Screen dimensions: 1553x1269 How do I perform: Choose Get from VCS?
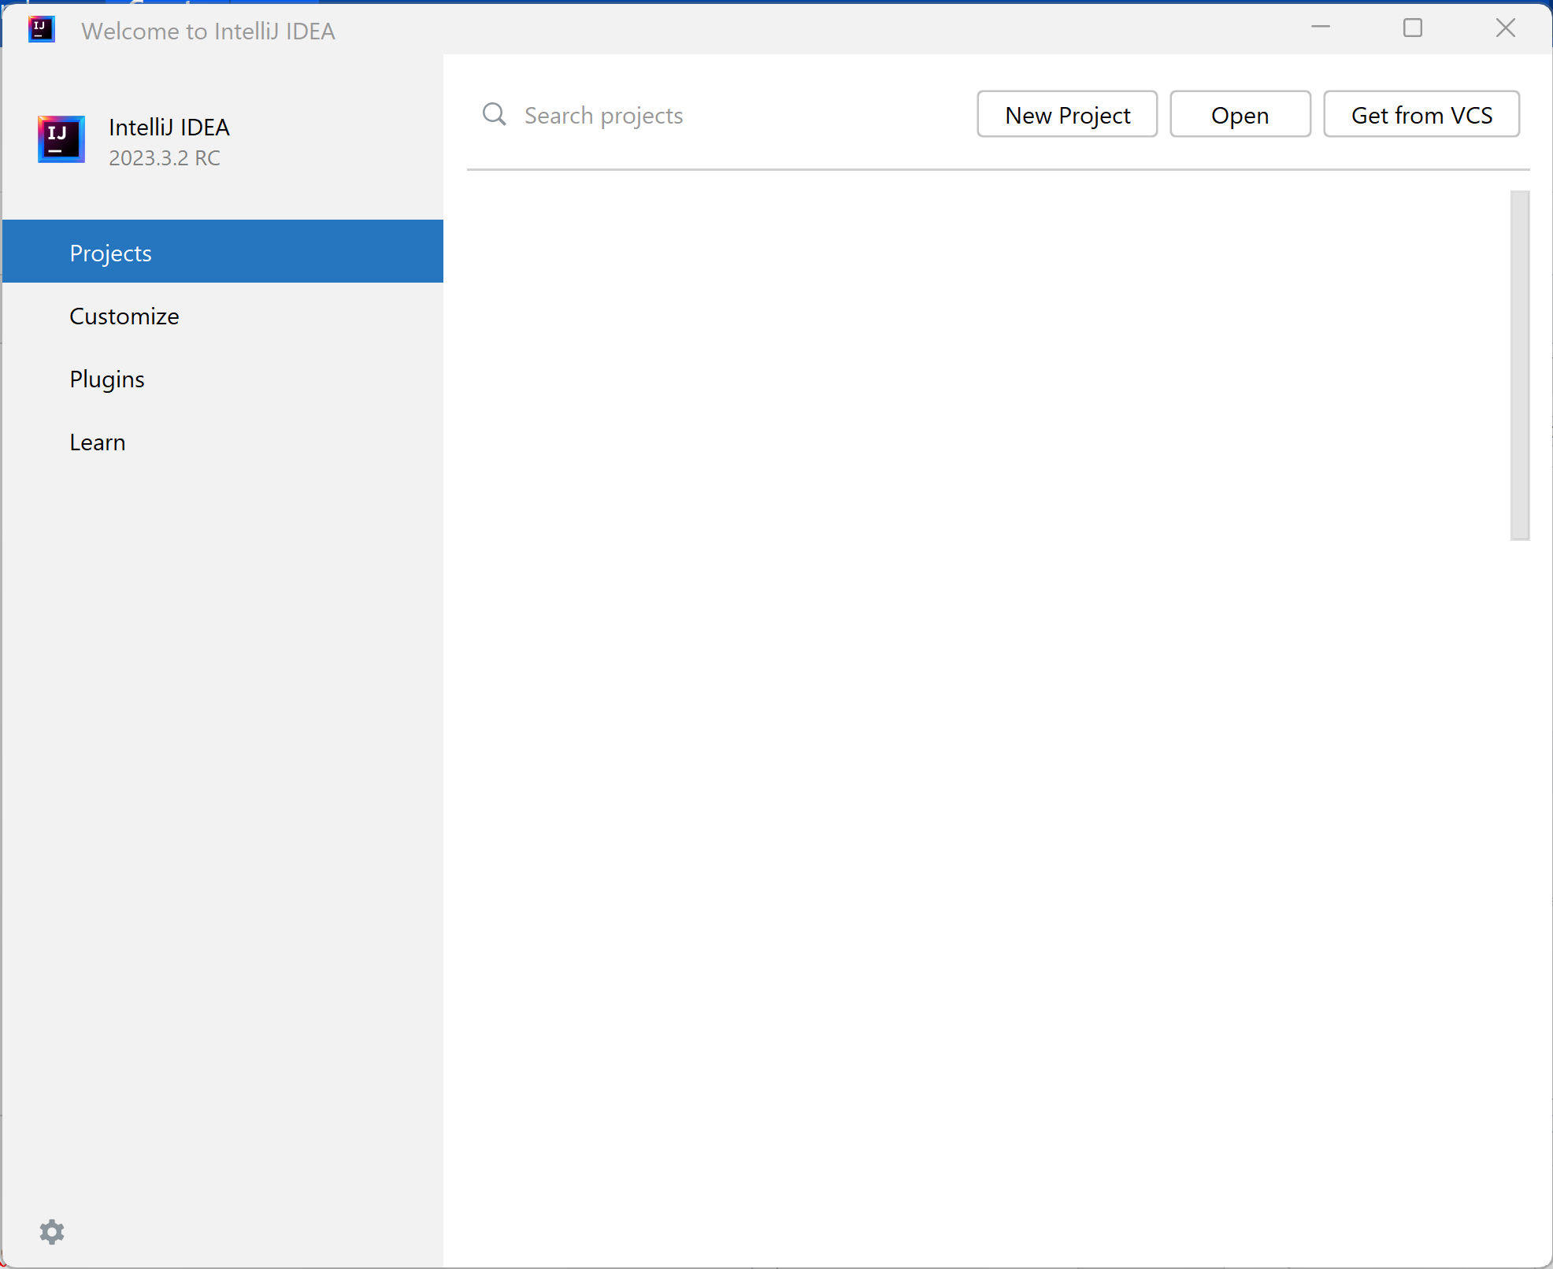[1421, 115]
